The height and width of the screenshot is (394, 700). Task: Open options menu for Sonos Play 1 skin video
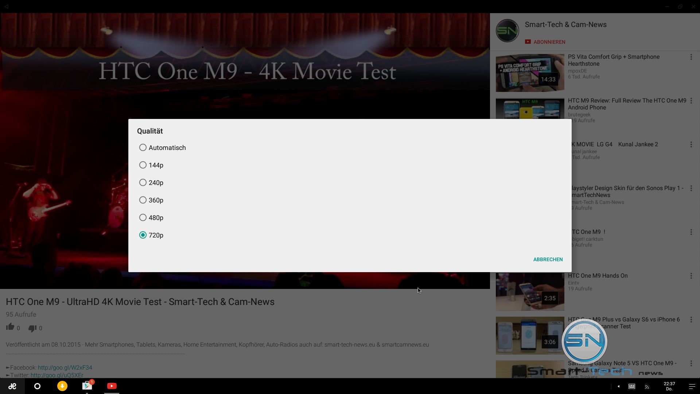[691, 188]
